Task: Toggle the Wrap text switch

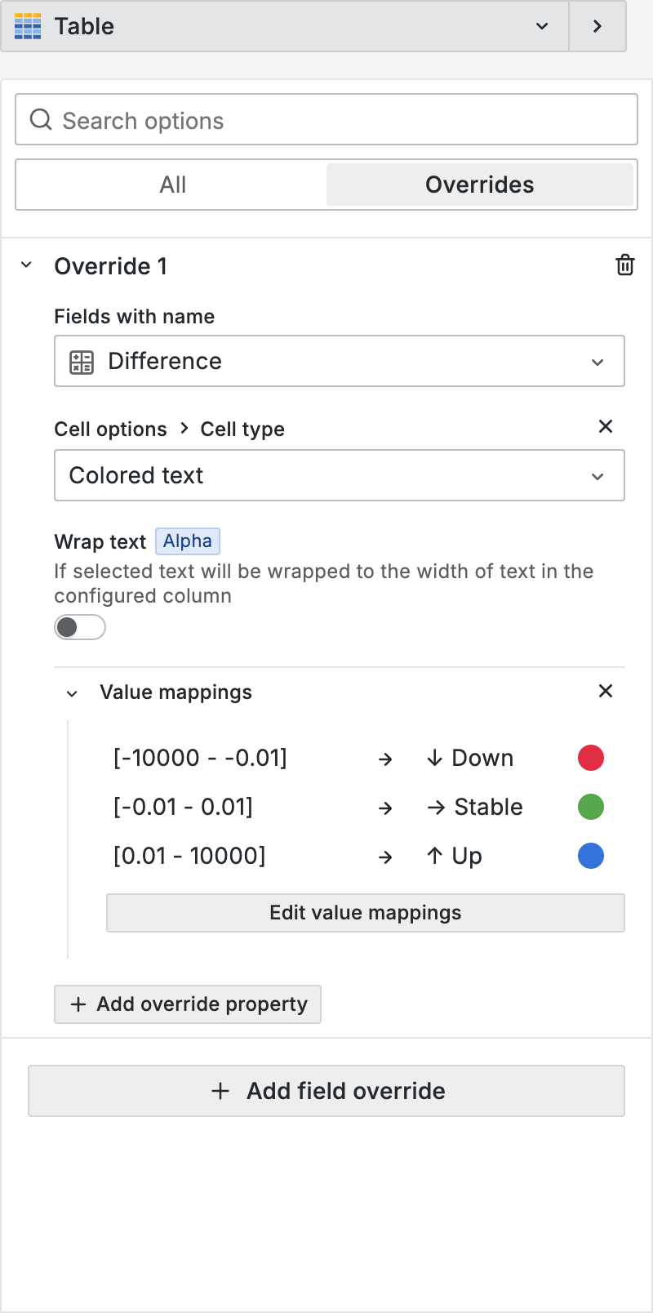Action: pyautogui.click(x=80, y=627)
